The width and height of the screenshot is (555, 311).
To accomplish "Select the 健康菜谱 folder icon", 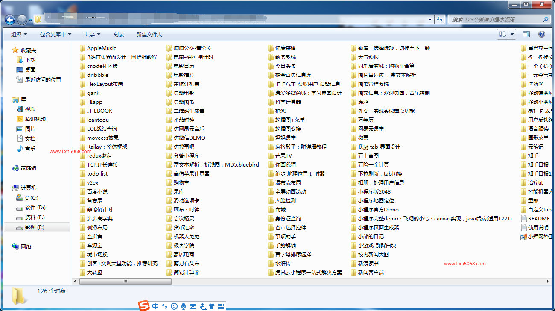I will [x=271, y=48].
